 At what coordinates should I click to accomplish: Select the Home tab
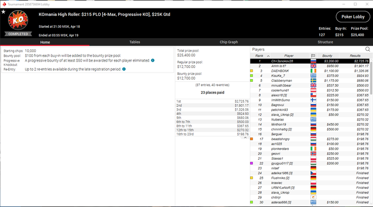pyautogui.click(x=45, y=42)
